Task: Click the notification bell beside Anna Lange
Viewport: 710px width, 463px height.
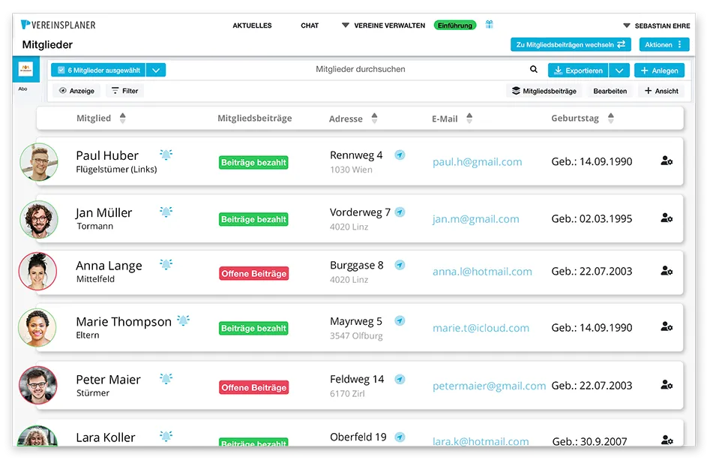Action: 166,265
